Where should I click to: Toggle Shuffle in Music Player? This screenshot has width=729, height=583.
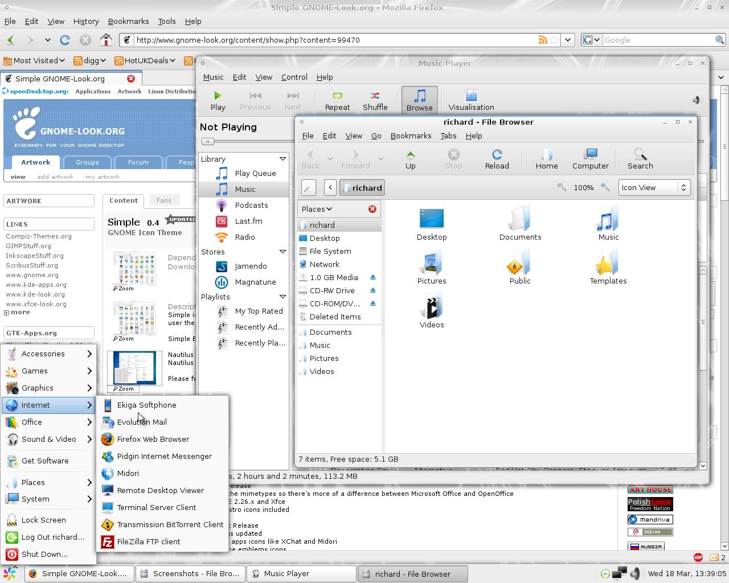pos(375,100)
